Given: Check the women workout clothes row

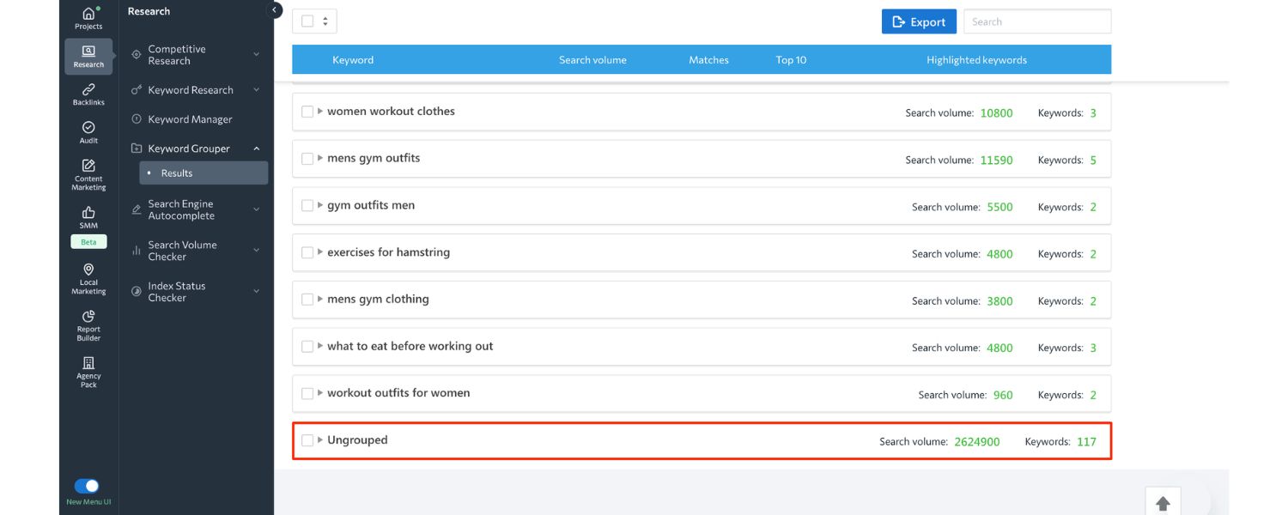Looking at the screenshot, I should point(307,111).
